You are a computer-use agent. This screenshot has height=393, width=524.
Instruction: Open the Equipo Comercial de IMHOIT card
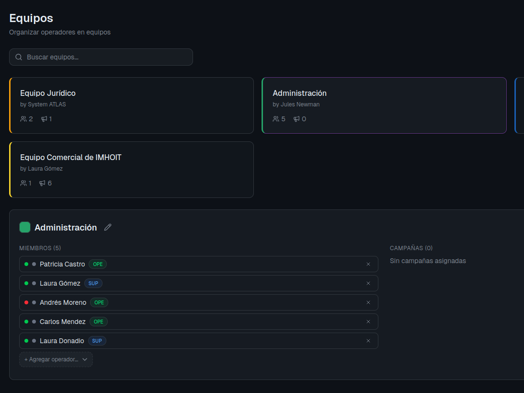pos(131,170)
